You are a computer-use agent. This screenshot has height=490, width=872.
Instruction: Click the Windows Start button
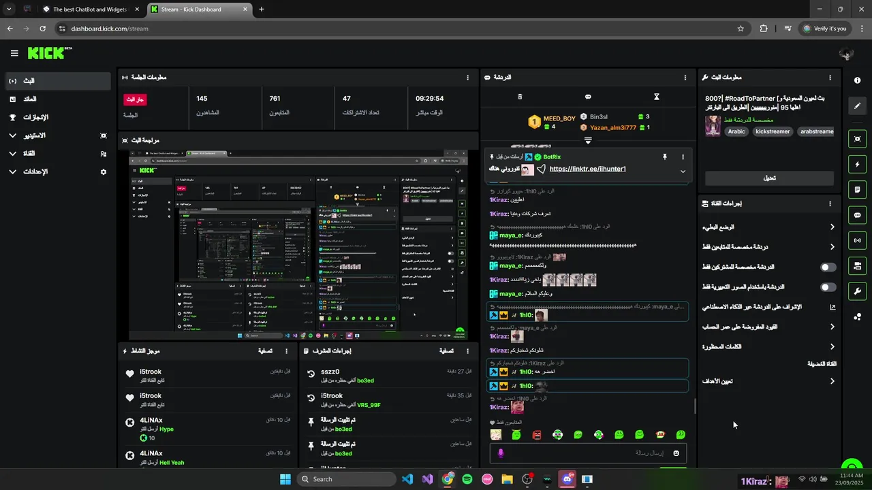pos(285,479)
